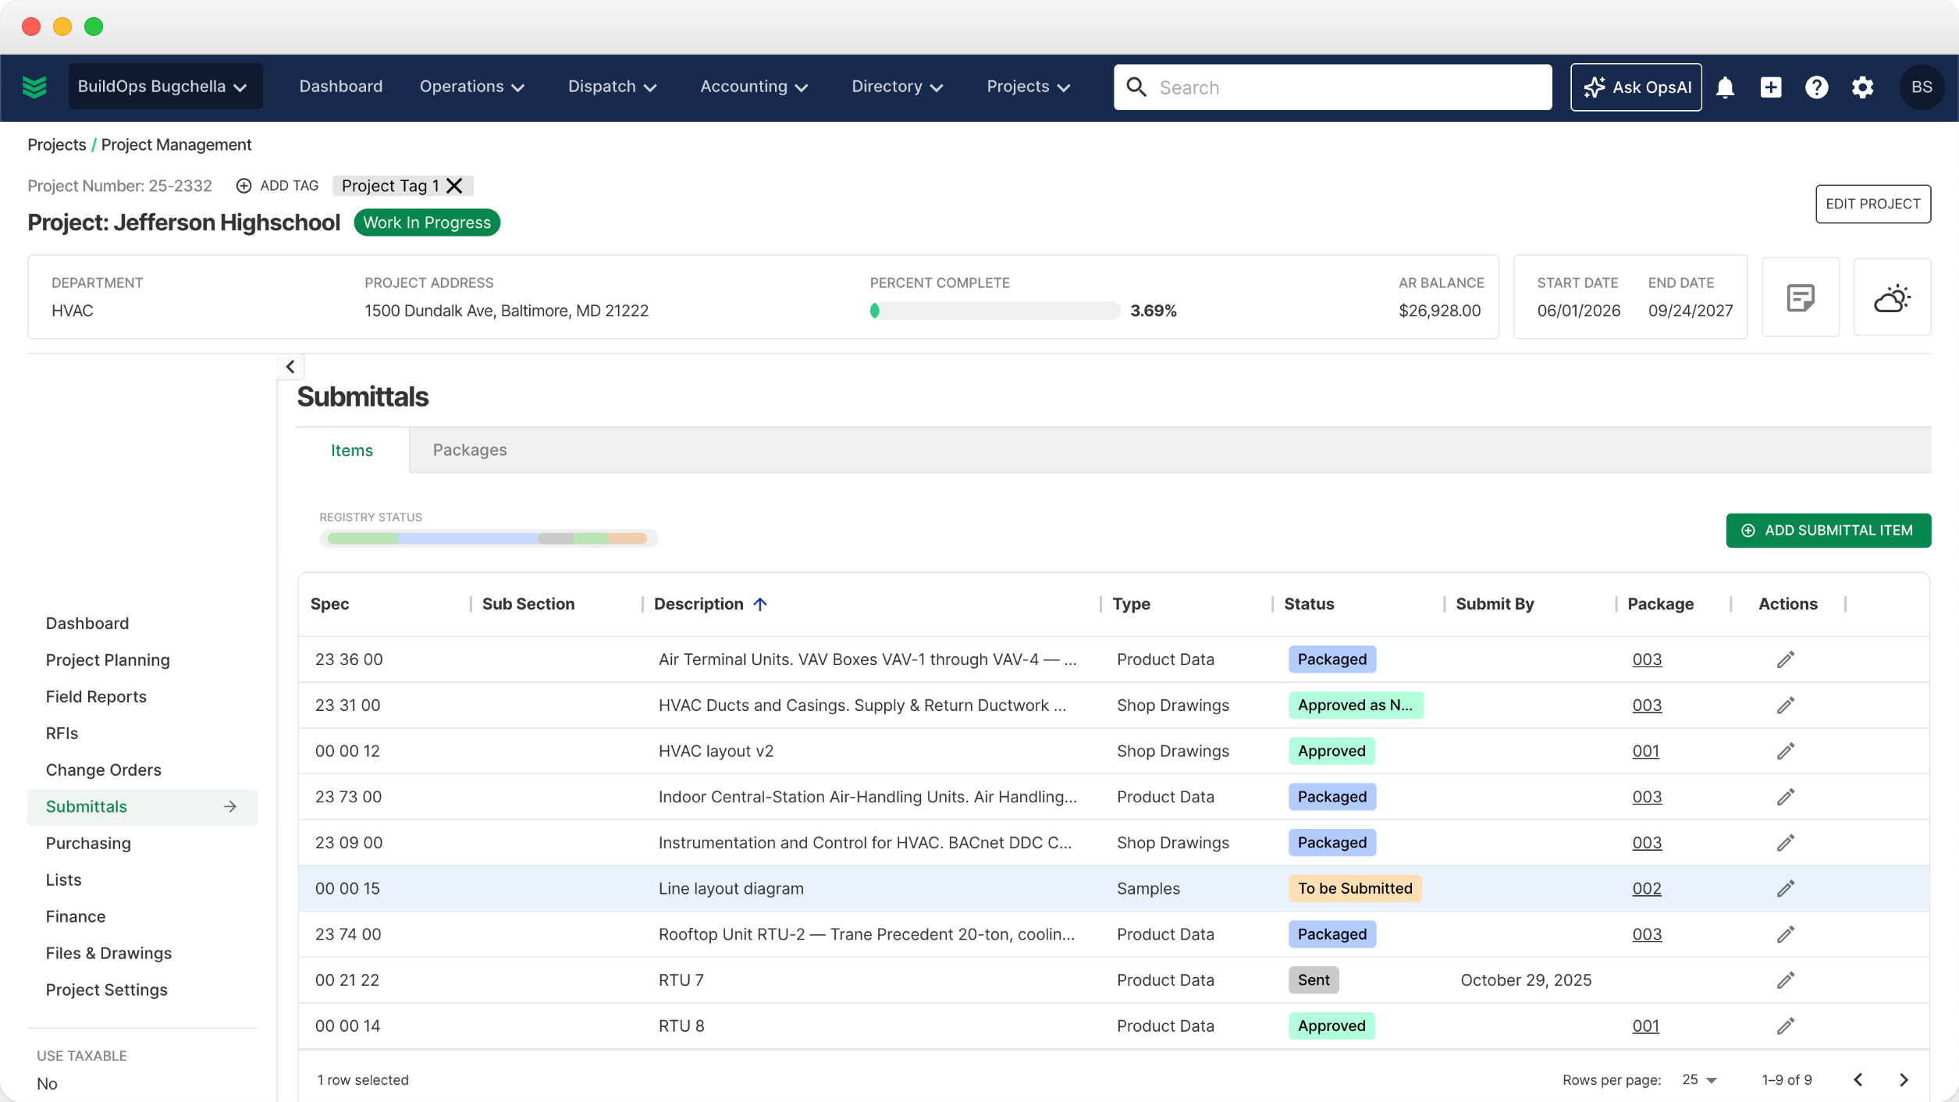Select the October 29, 2025 submit-by date
Viewport: 1959px width, 1102px height.
tap(1526, 980)
